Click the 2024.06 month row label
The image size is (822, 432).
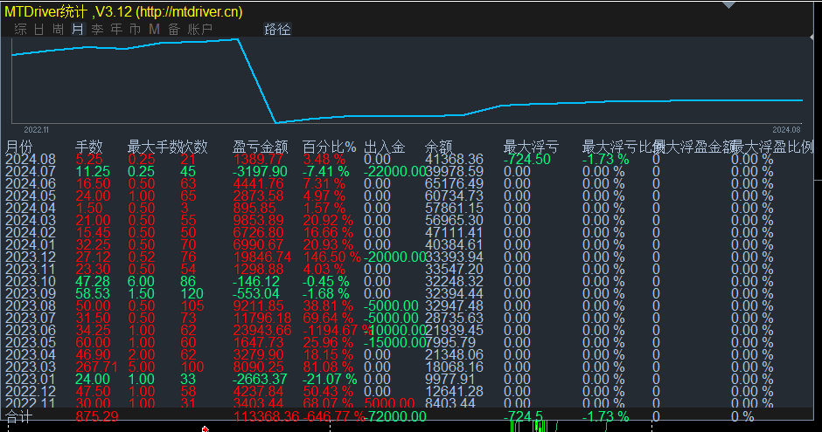[x=31, y=184]
